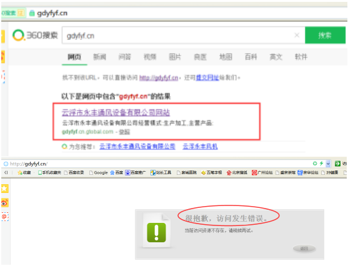Open the 收藏 favorites star bookmark

click(x=24, y=172)
